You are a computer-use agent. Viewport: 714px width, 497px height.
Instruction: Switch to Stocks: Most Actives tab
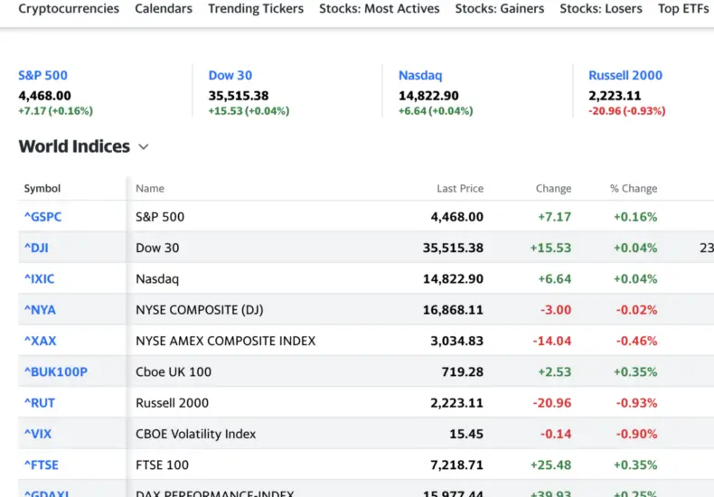tap(380, 9)
